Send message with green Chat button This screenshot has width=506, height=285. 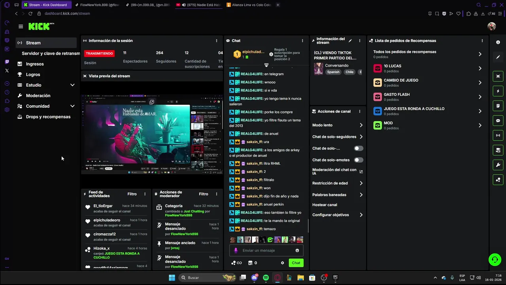point(296,263)
